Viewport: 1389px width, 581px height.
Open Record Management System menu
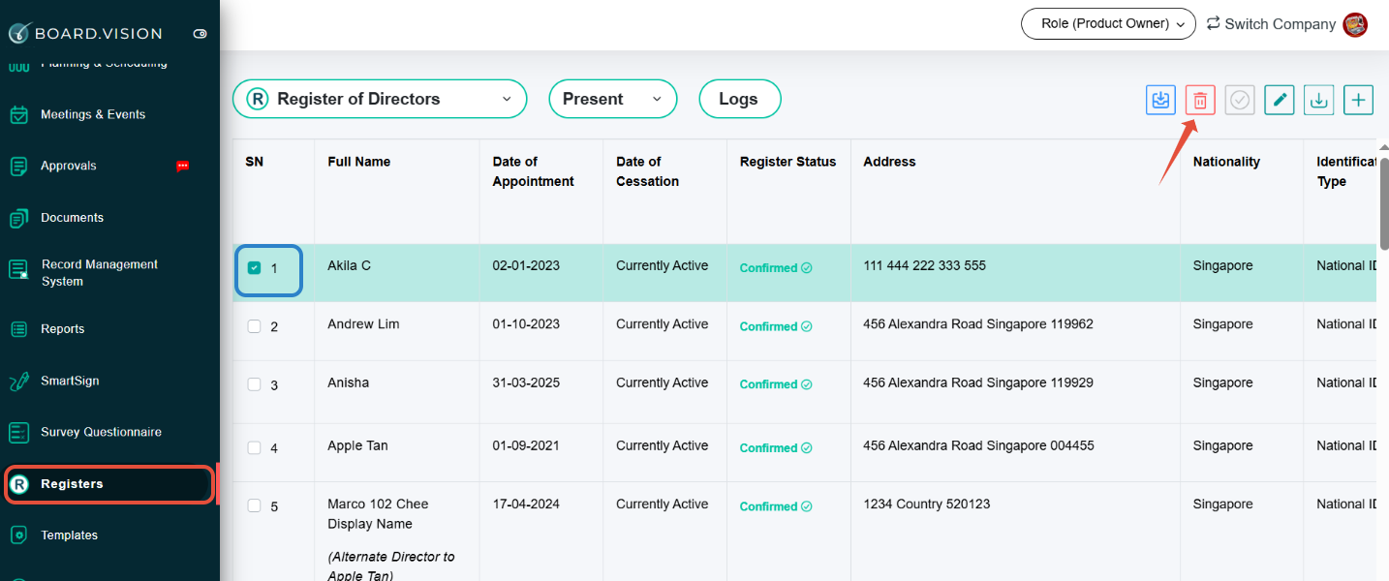tap(99, 273)
